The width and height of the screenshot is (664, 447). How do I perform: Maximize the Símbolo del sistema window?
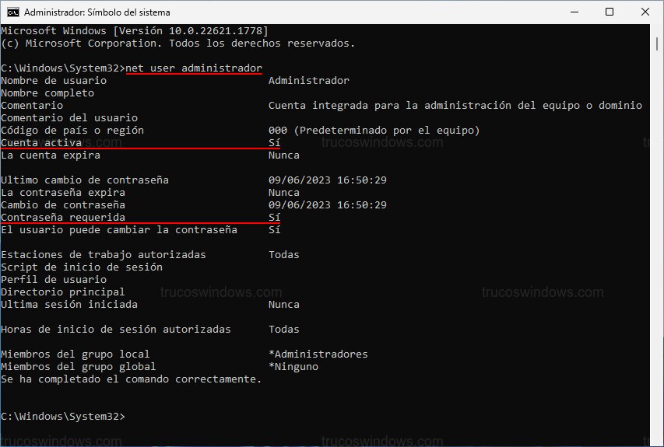tap(610, 12)
